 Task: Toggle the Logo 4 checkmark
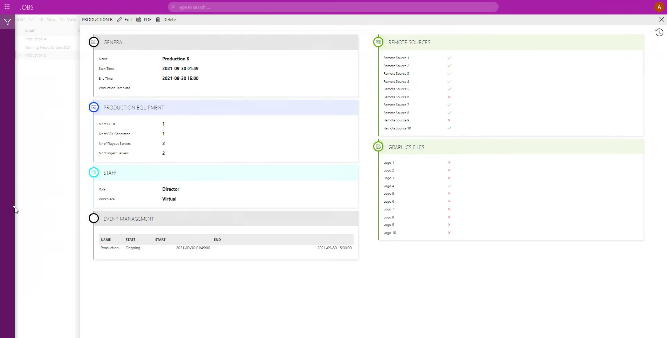[x=449, y=186]
